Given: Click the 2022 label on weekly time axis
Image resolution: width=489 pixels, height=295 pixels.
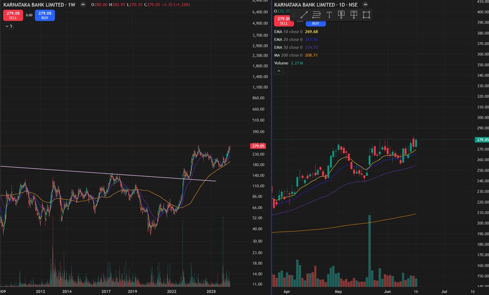Looking at the screenshot, I should click(172, 291).
